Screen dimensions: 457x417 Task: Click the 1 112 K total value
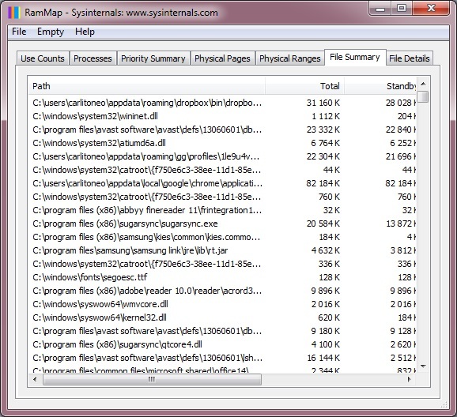[x=326, y=116]
